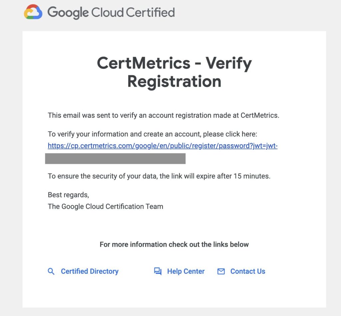The height and width of the screenshot is (316, 341).
Task: Follow the cp.certmetrics.com registration URL
Action: click(163, 146)
